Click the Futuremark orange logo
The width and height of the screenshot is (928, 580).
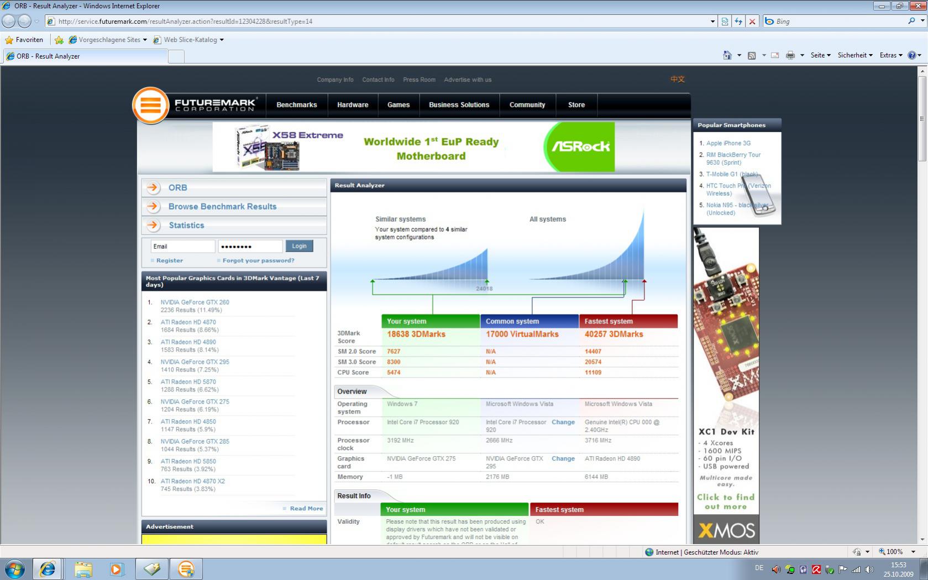(150, 105)
